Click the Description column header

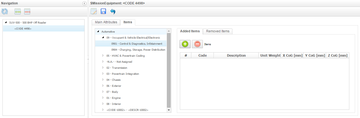(x=236, y=55)
